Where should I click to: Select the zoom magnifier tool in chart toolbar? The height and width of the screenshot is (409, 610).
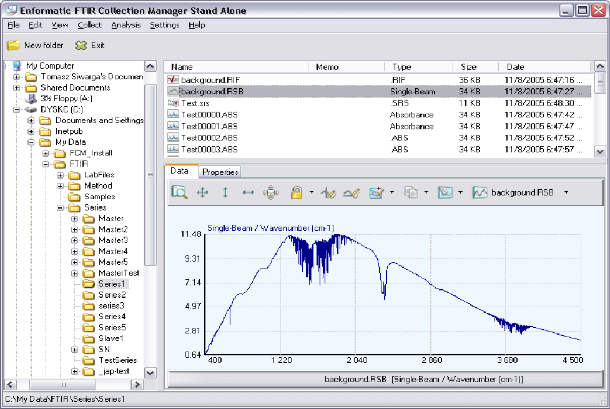tap(180, 193)
